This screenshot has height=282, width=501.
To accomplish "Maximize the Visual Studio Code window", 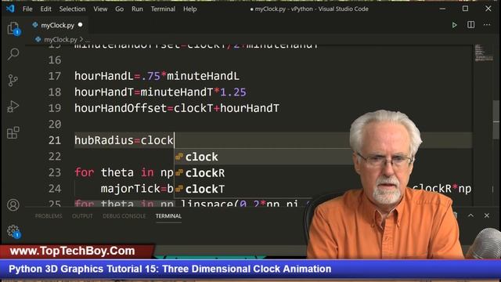I will 465,9.
